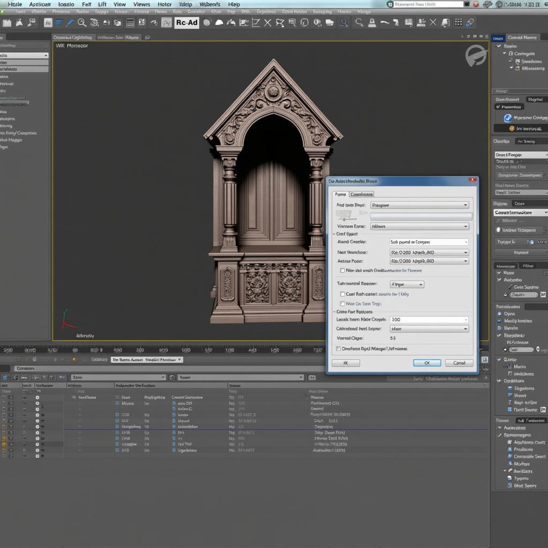Click the IK button at dialog bottom left

coord(346,363)
